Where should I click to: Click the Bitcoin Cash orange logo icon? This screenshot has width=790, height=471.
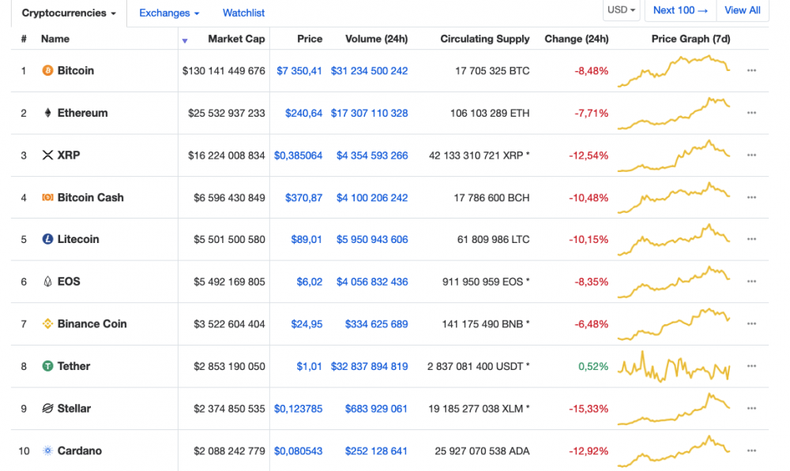(47, 197)
